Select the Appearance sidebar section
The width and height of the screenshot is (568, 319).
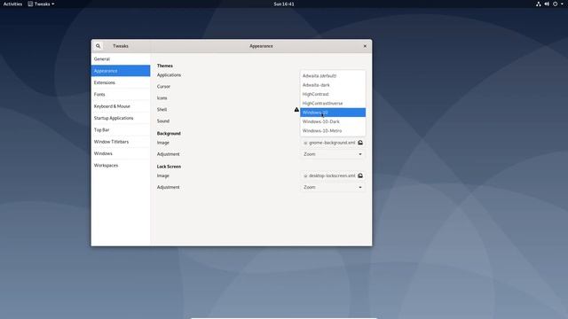(x=121, y=71)
